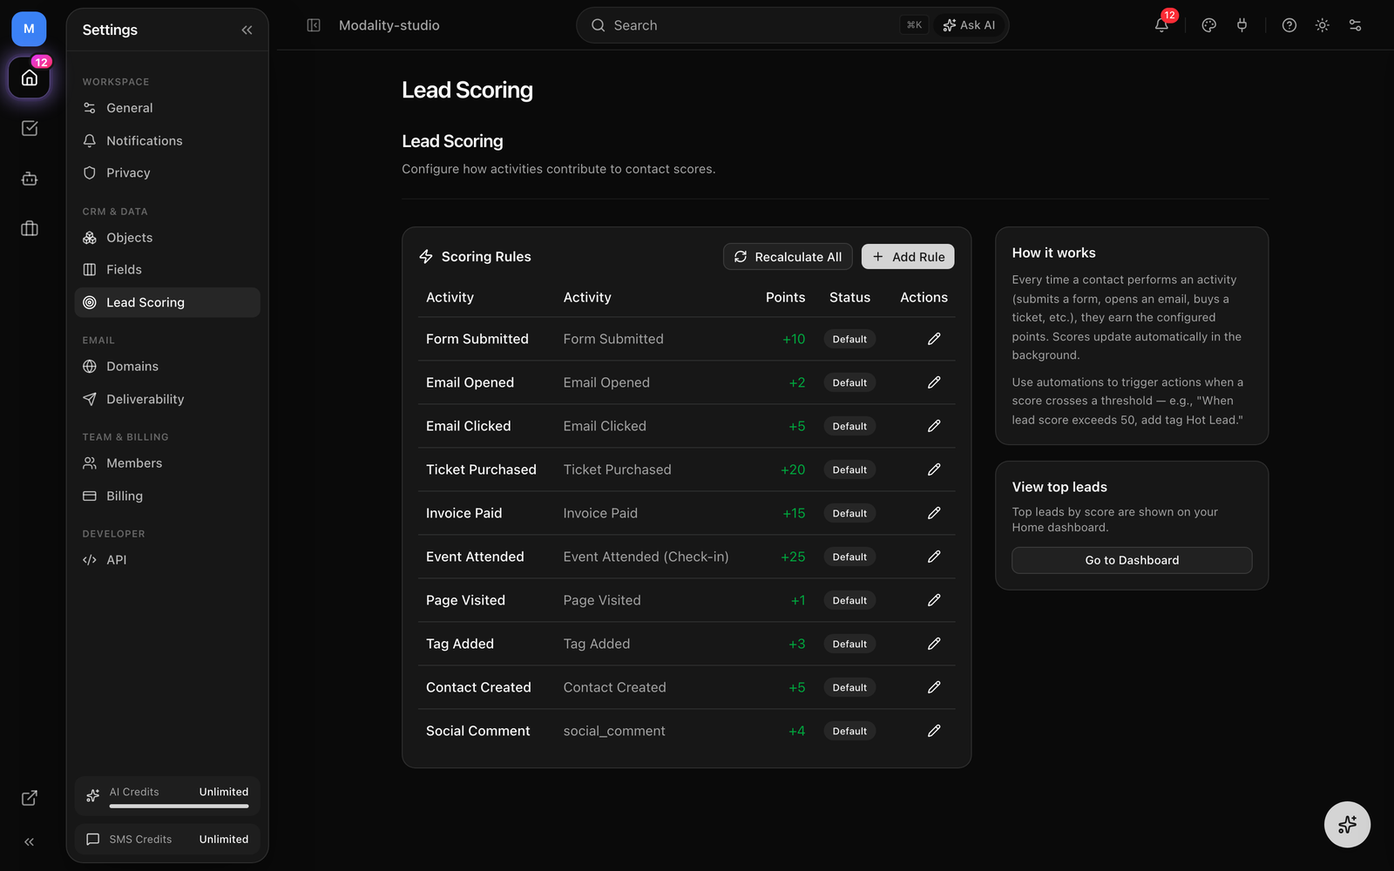Viewport: 1394px width, 871px height.
Task: Click Event Attended (Check-in) text
Action: [x=646, y=557]
